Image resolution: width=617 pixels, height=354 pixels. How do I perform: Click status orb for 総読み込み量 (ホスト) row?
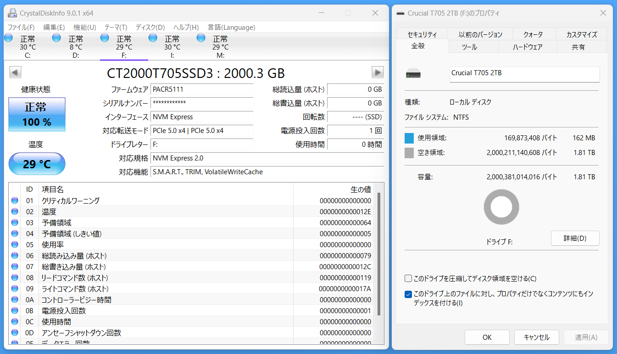click(15, 255)
